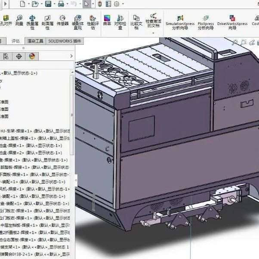Run 性能评估 performance evaluation
Image resolution: width=259 pixels, height=259 pixels.
coord(93,22)
